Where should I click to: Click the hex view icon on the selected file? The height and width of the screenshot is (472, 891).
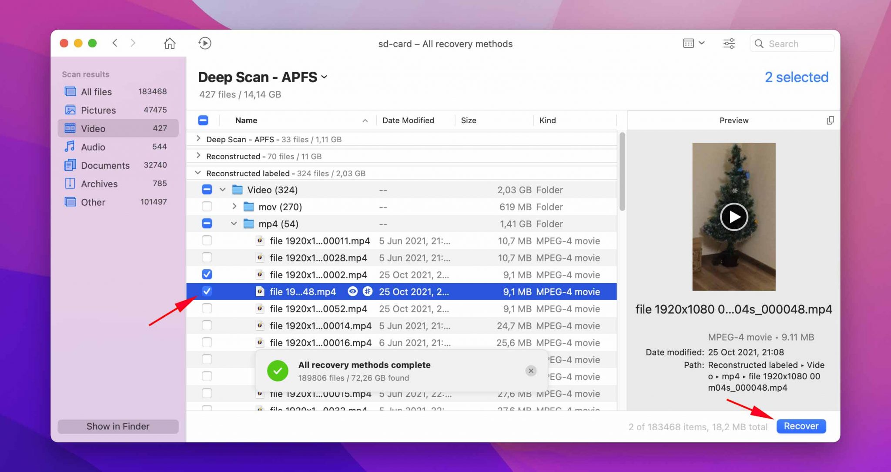[x=368, y=291]
